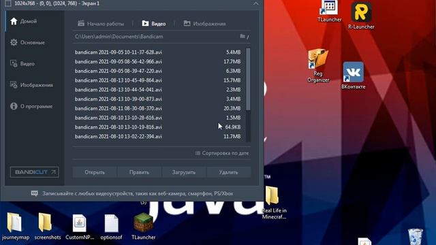Open output folder via folder icon by path
436x245 pixels.
pyautogui.click(x=243, y=36)
